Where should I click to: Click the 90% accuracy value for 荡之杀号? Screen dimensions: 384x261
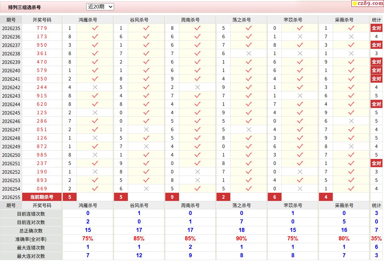[242, 239]
